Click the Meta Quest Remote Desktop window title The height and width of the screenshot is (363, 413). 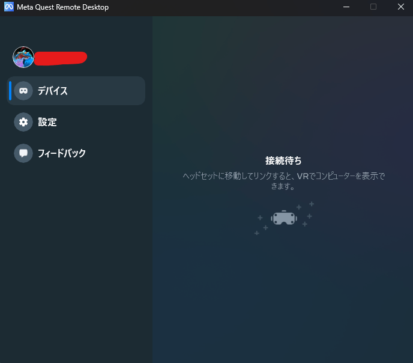(x=62, y=7)
